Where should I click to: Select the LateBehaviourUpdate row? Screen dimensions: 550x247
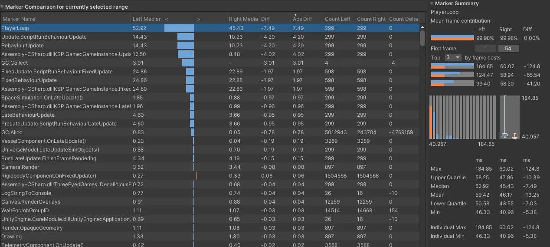click(210, 115)
